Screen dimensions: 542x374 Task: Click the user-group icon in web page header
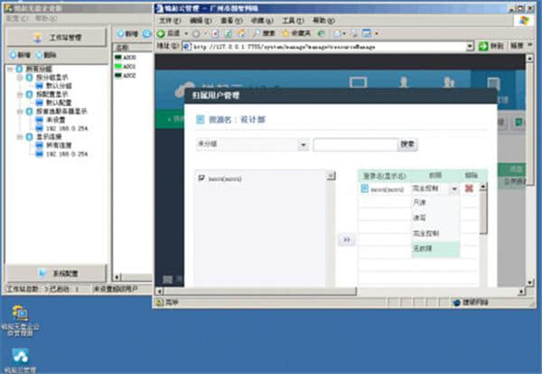coord(449,82)
